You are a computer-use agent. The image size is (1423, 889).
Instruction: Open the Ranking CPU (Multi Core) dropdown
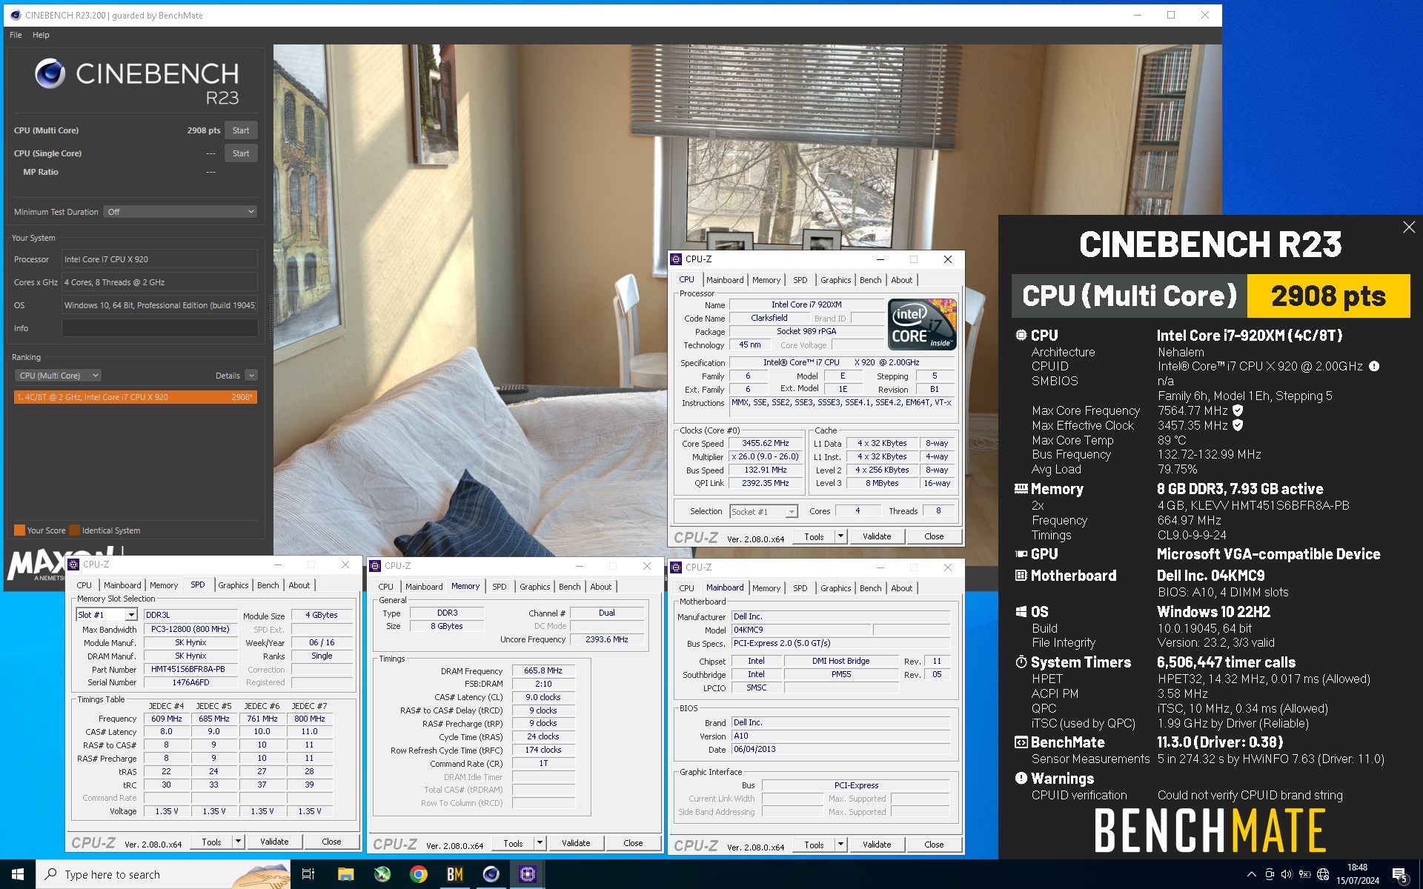click(x=59, y=376)
